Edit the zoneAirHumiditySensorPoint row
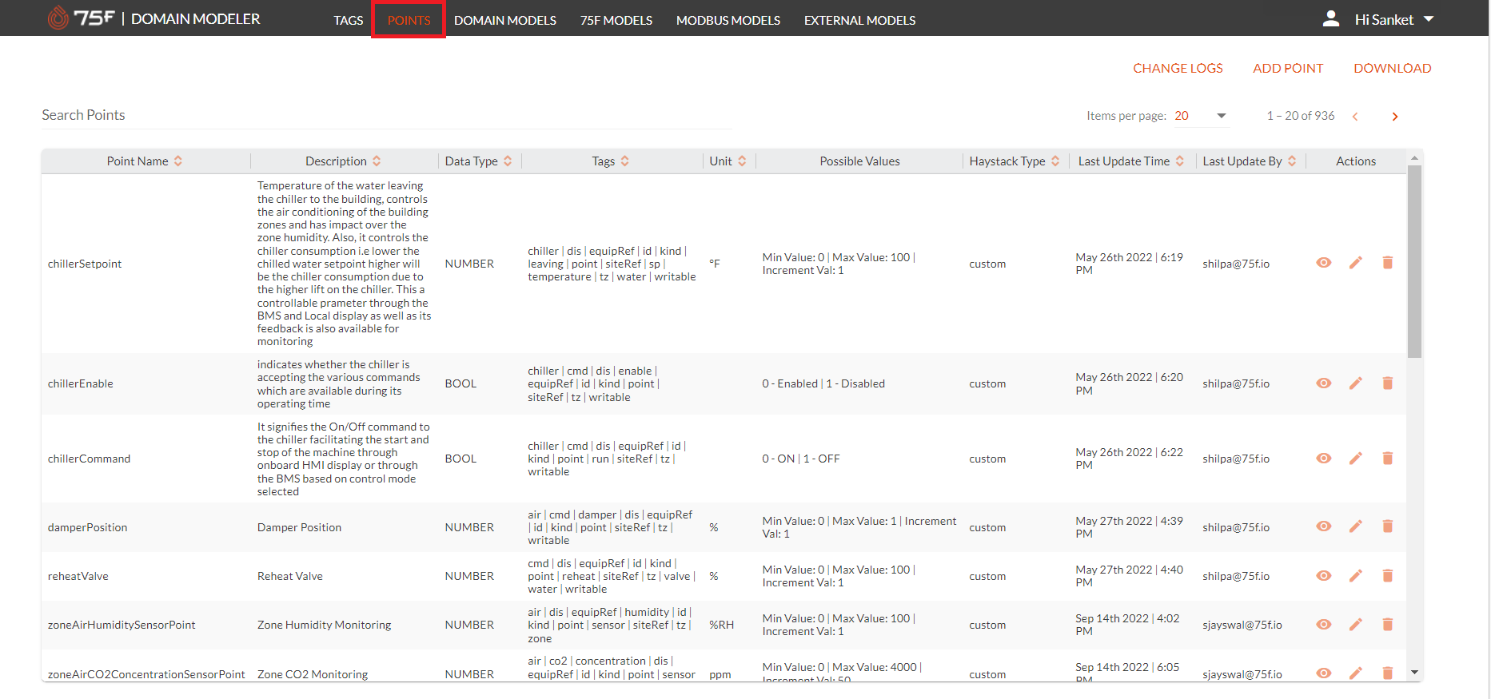The width and height of the screenshot is (1491, 699). (x=1356, y=625)
